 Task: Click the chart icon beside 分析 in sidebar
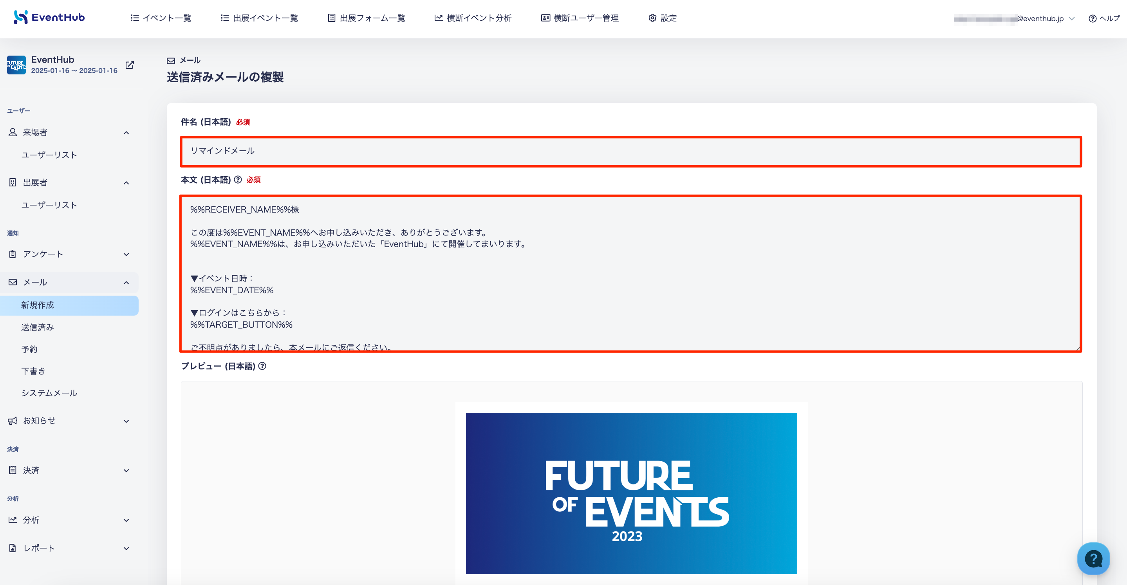click(13, 520)
